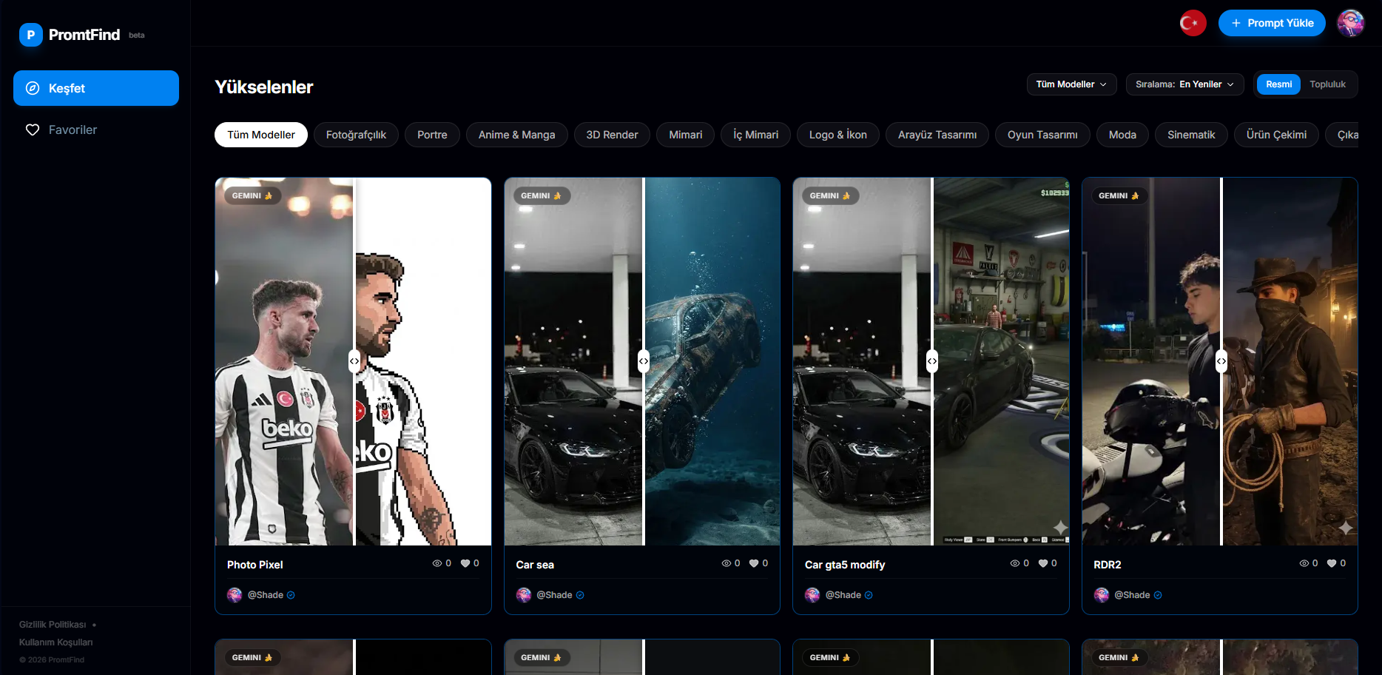The image size is (1382, 675).
Task: Click the compare slider handle on Car sea
Action: pyautogui.click(x=644, y=361)
